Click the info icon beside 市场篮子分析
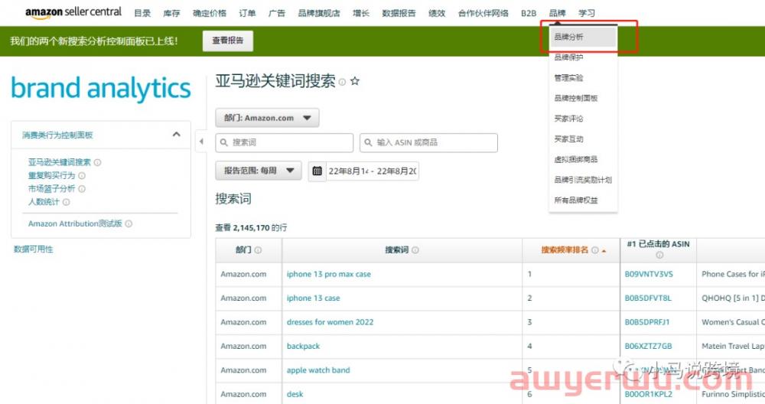 tap(82, 189)
